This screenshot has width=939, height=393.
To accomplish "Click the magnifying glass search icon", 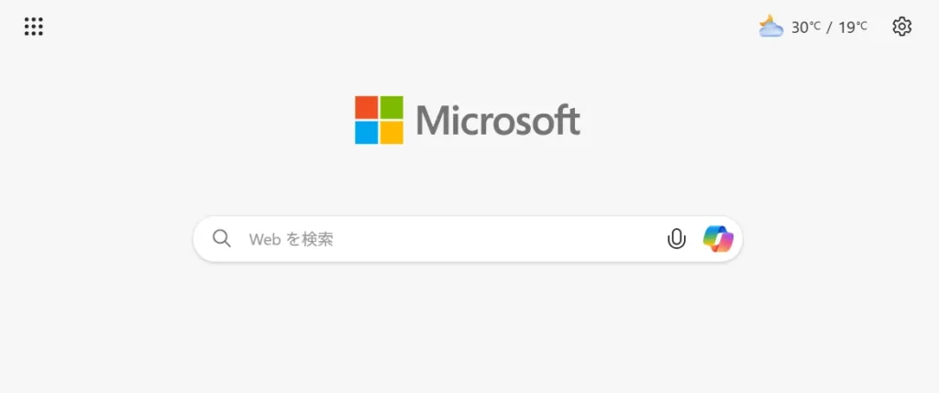I will tap(222, 239).
